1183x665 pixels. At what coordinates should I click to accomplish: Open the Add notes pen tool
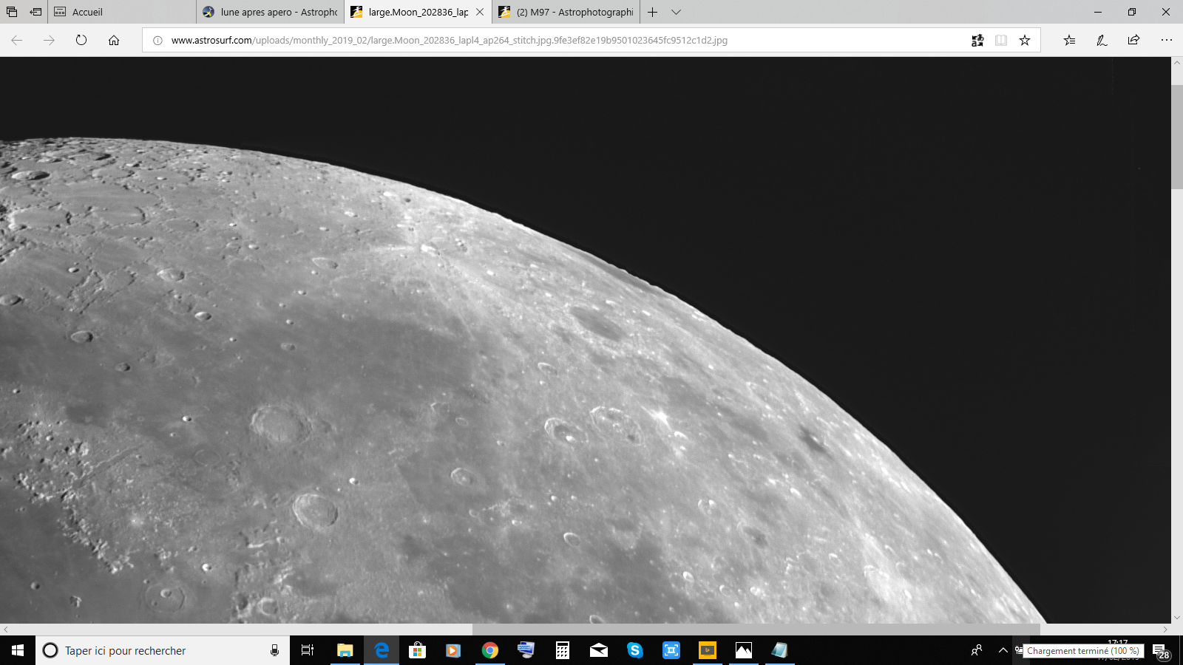pyautogui.click(x=1102, y=40)
